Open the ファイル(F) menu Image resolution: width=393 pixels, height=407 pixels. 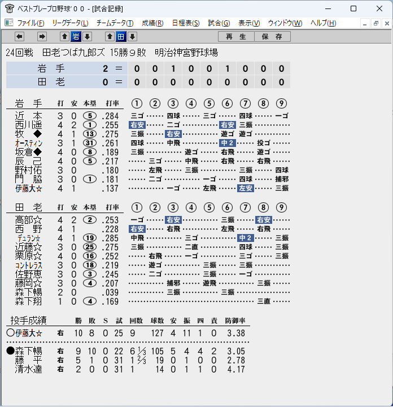pyautogui.click(x=30, y=23)
